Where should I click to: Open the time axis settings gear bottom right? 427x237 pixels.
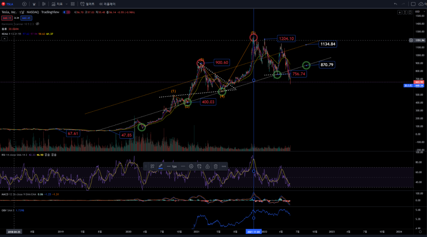(x=420, y=232)
